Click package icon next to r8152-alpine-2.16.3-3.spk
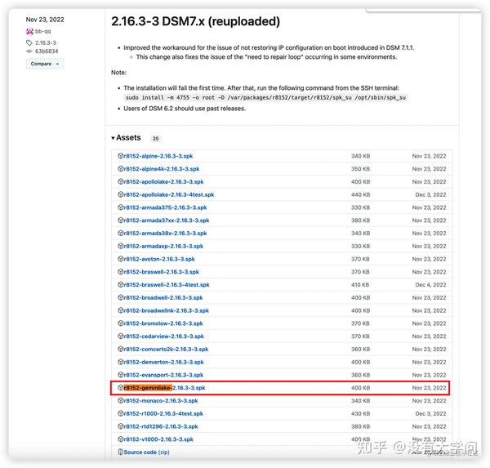490x468 pixels. pyautogui.click(x=120, y=156)
